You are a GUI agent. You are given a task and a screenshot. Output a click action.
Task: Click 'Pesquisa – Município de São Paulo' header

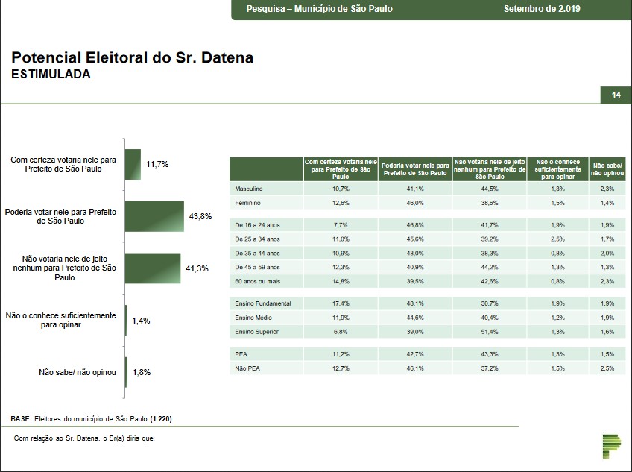pos(320,9)
